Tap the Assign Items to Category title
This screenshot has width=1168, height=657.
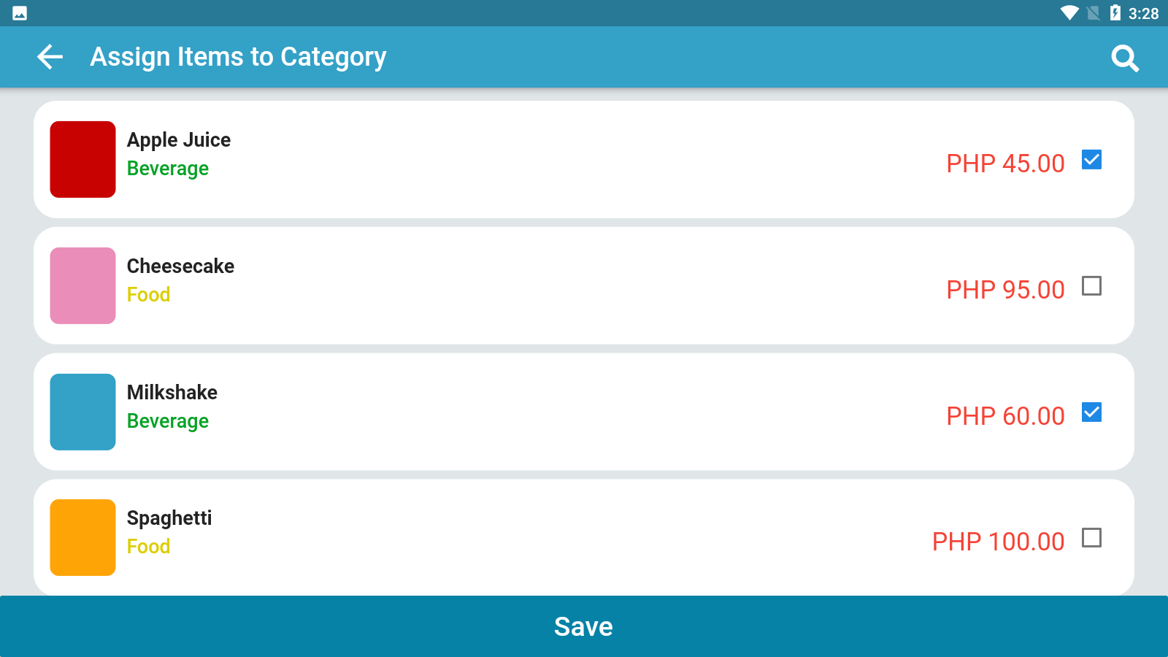click(238, 57)
